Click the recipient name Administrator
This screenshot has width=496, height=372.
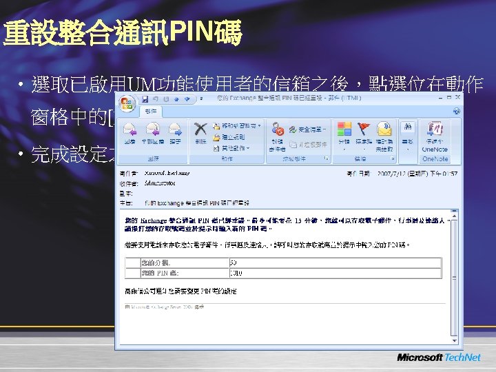(160, 183)
